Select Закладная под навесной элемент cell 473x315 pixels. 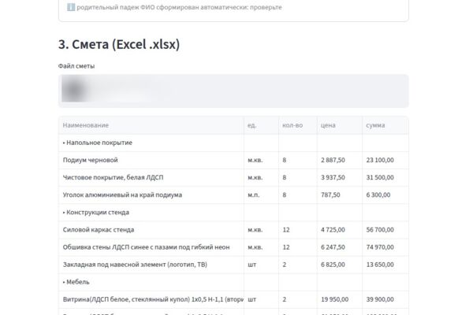(x=151, y=265)
